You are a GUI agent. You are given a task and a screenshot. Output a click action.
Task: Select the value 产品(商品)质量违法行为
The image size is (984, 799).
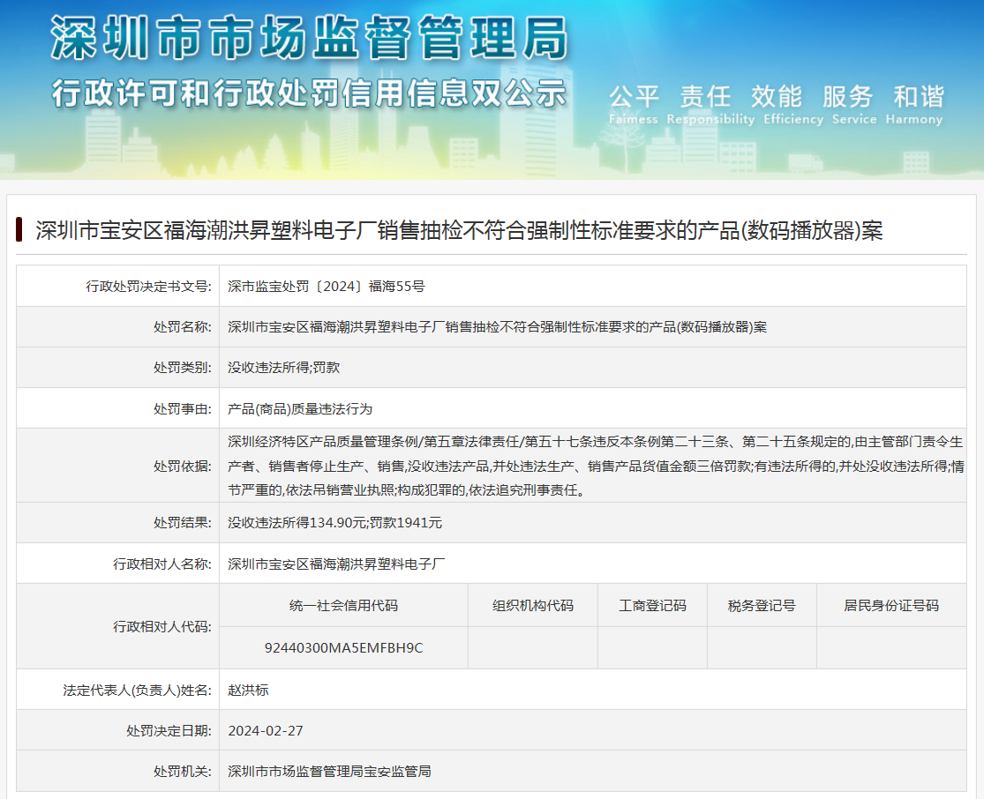click(x=300, y=409)
